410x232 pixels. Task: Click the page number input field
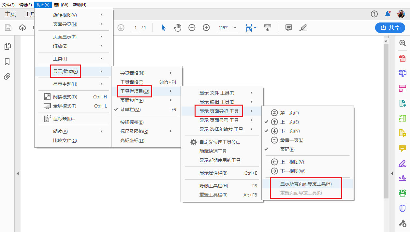click(x=136, y=28)
